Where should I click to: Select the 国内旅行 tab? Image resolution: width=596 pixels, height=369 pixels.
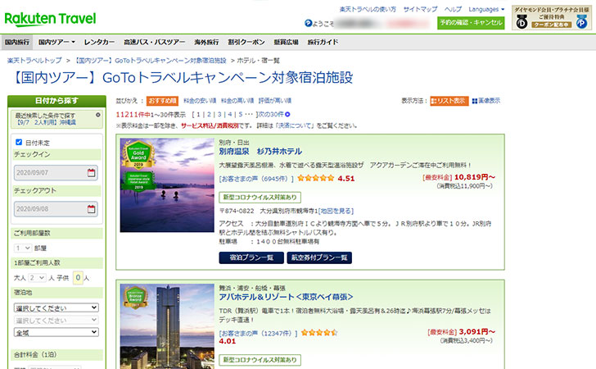(x=17, y=43)
